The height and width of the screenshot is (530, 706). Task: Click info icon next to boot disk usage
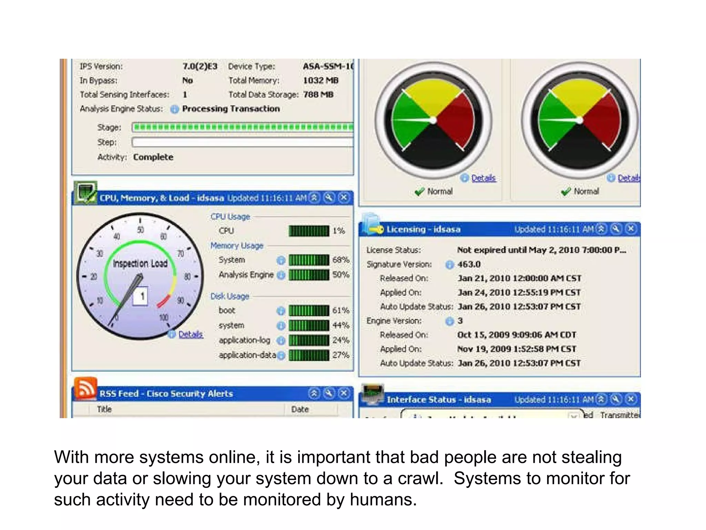(x=281, y=311)
